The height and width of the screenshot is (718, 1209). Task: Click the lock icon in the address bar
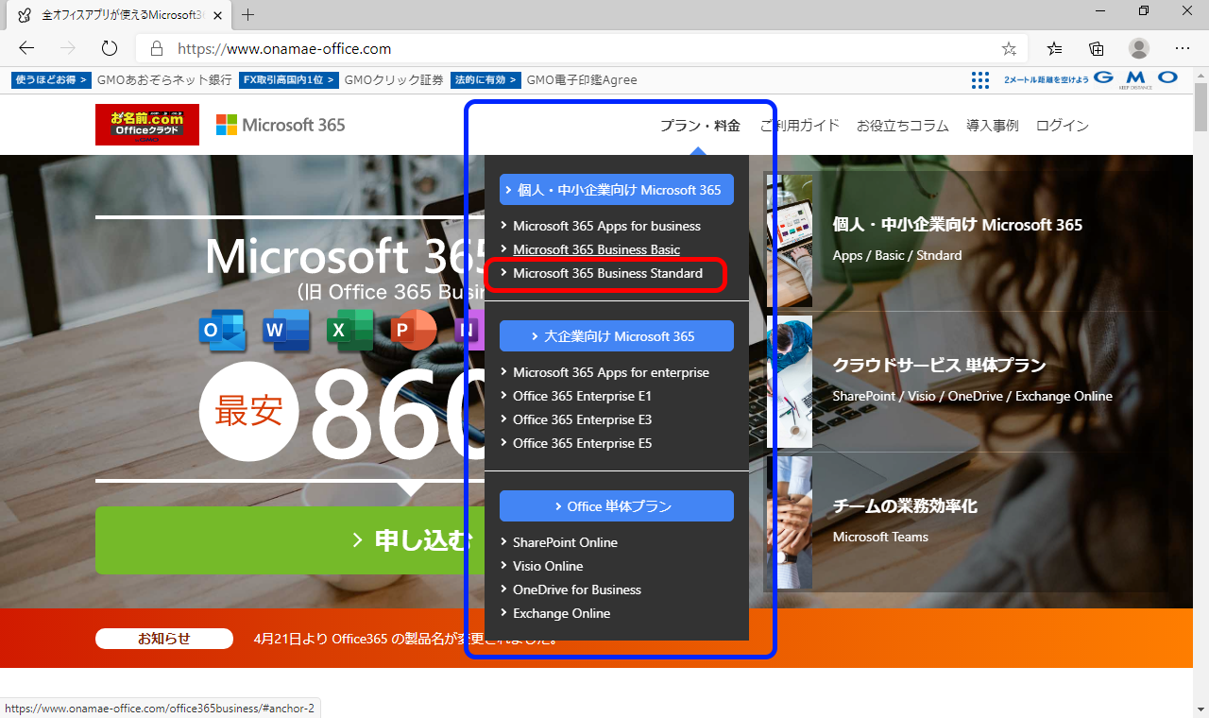point(157,48)
